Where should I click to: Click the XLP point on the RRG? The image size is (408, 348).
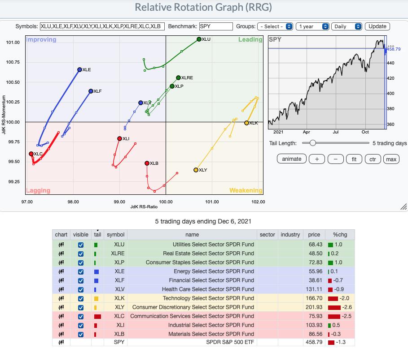172,86
